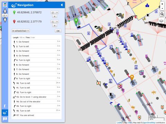The height and width of the screenshot is (124, 166).
Task: Select step 12 Turn to right
Action: pyautogui.click(x=37, y=92)
